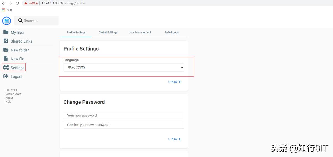Open the Search Stats link
333x157 pixels.
tap(13, 94)
